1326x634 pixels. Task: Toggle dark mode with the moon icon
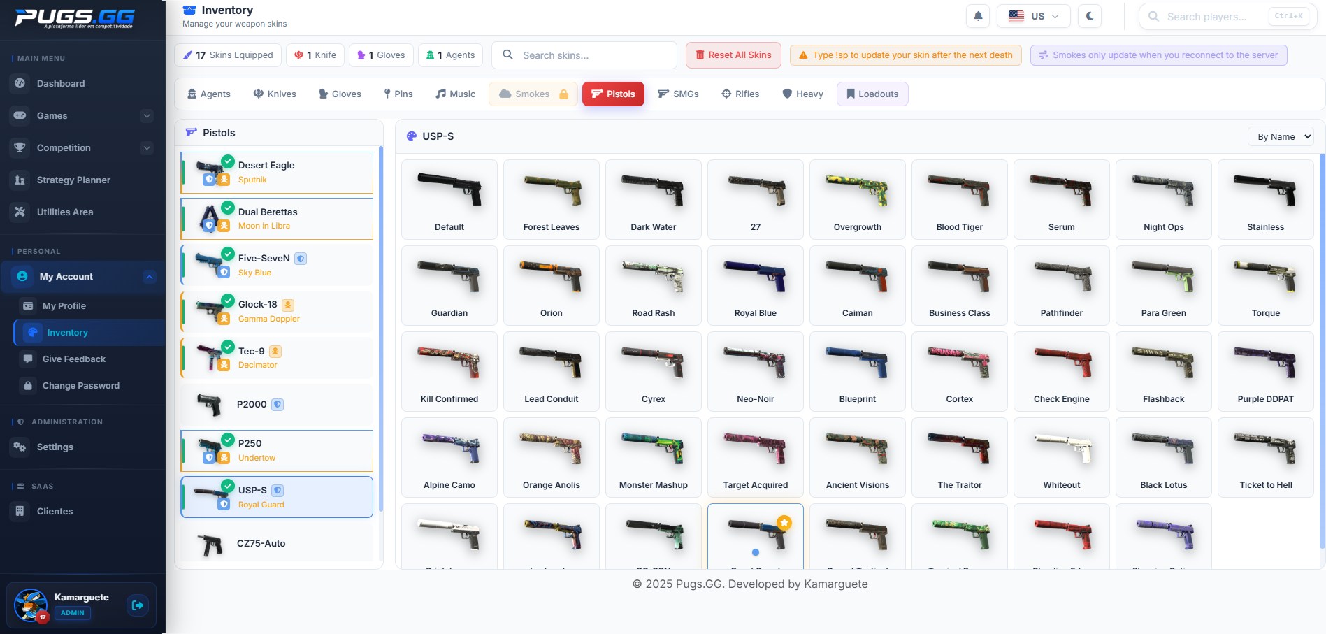1089,15
